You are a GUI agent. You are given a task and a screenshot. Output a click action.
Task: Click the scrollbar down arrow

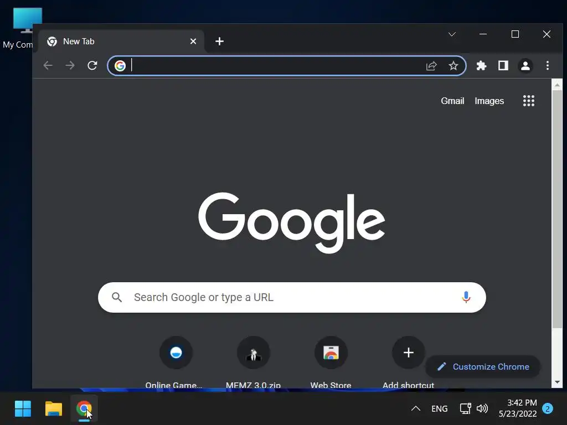pos(557,382)
